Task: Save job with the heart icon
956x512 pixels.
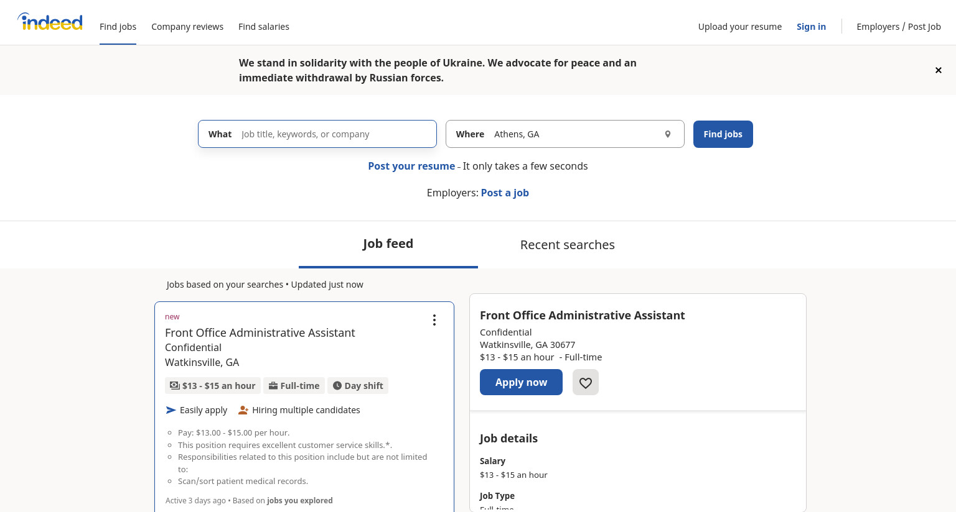Action: [586, 382]
